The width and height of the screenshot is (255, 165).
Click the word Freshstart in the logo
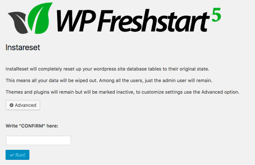pos(154,20)
